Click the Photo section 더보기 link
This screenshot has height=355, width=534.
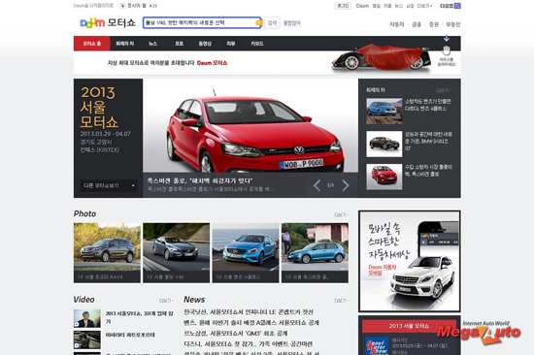point(341,214)
